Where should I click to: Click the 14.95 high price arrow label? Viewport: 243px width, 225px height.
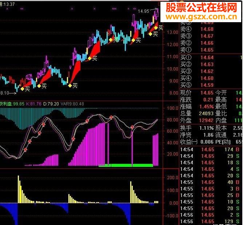144,11
